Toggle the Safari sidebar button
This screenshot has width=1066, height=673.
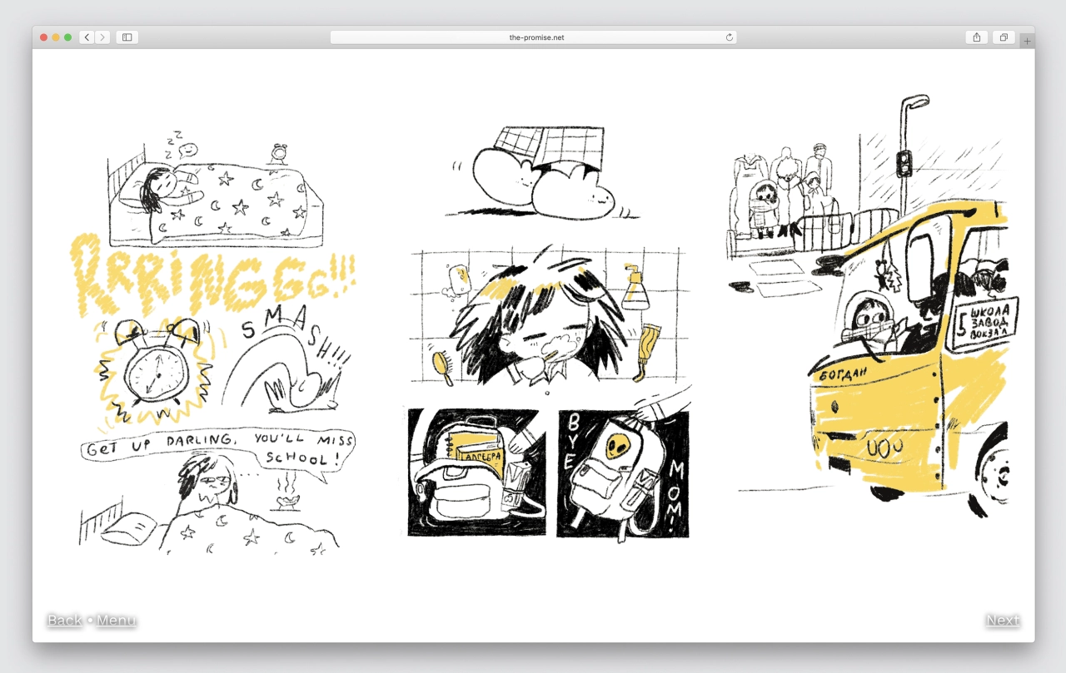pyautogui.click(x=127, y=37)
